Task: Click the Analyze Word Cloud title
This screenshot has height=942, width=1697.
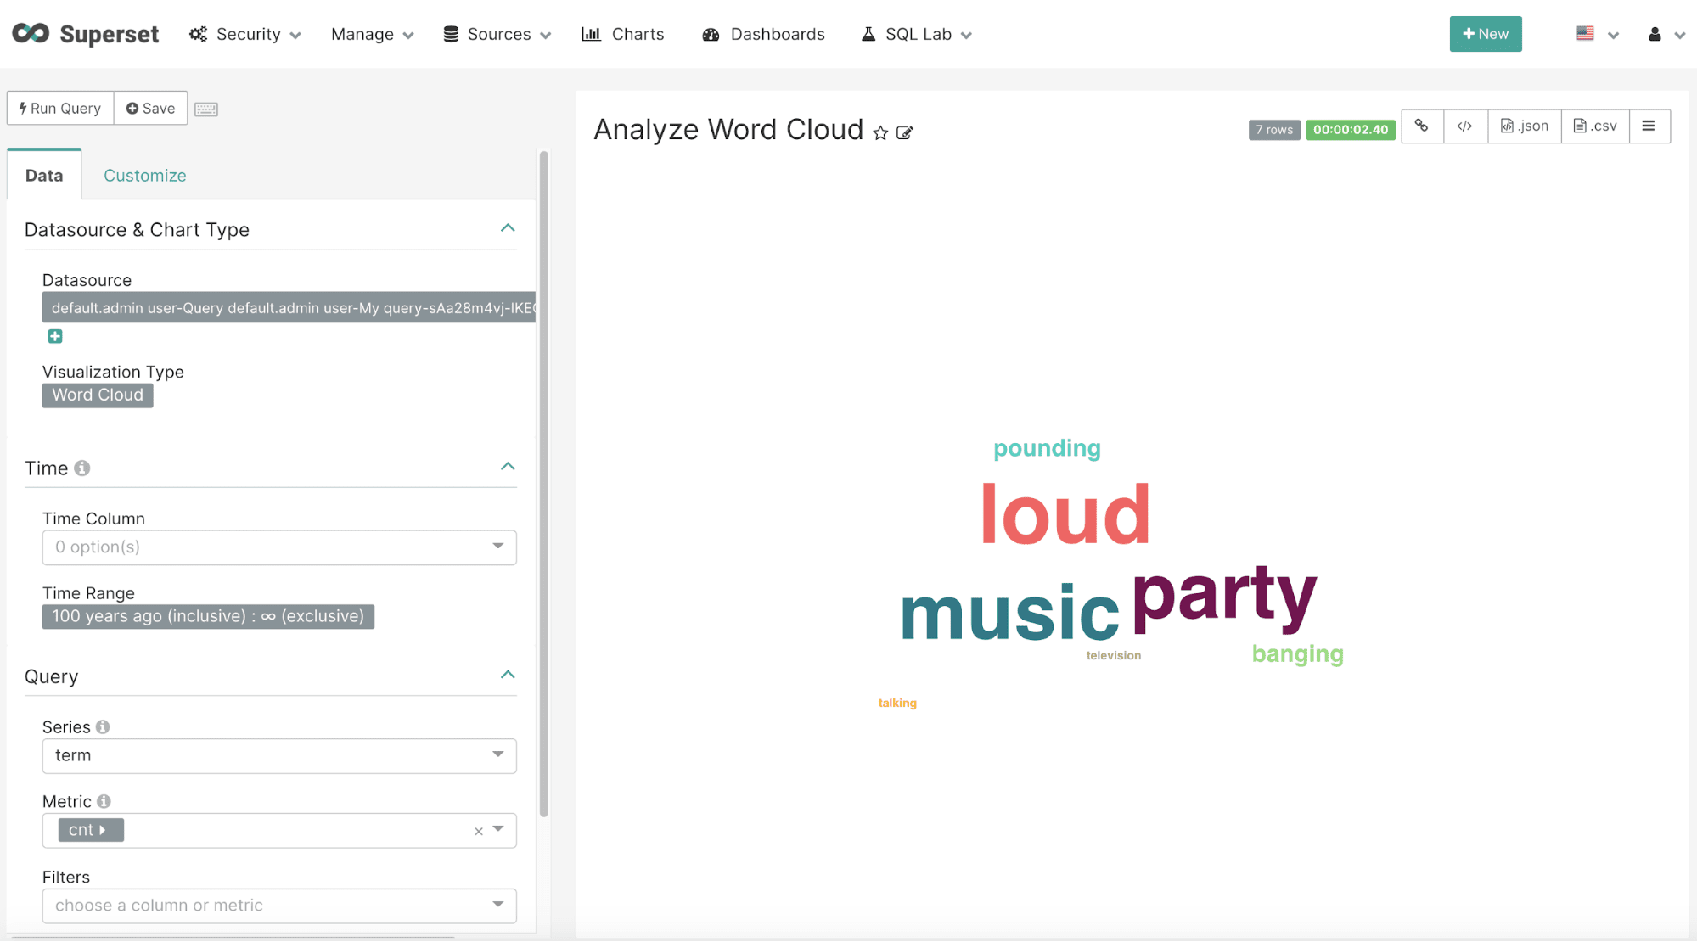Action: 728,130
